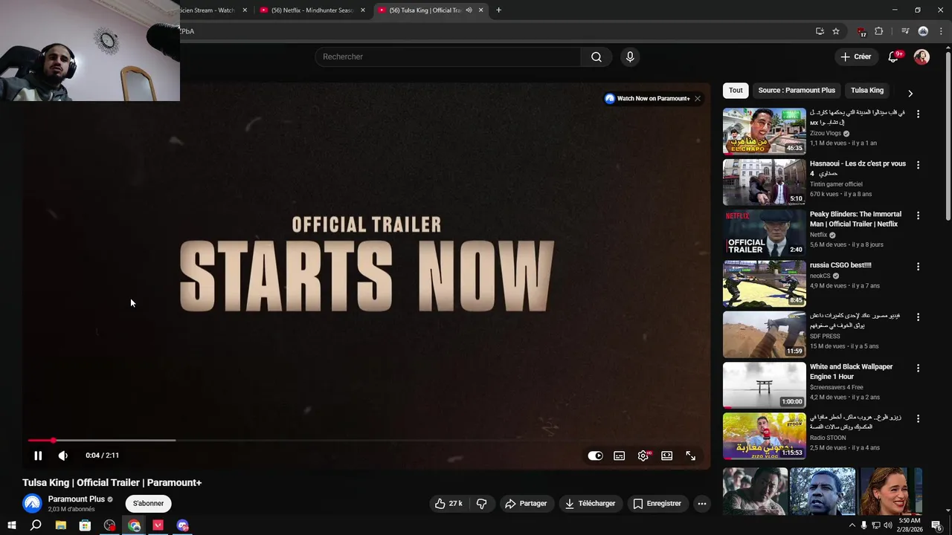Open the Paramount Plus channel avatar
Viewport: 952px width, 535px height.
tap(33, 504)
